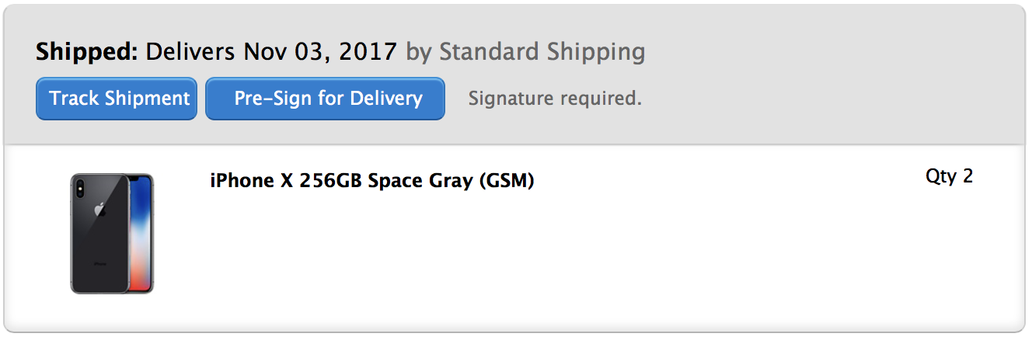Viewport: 1032px width, 337px height.
Task: Open Pre-Sign for Delivery
Action: click(x=325, y=99)
